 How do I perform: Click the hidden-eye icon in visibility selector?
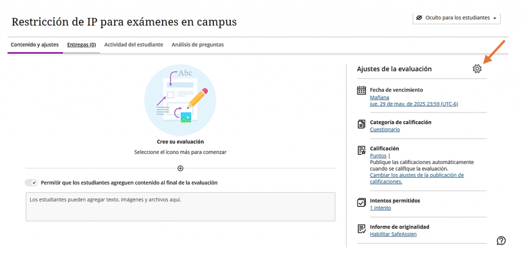tap(420, 18)
